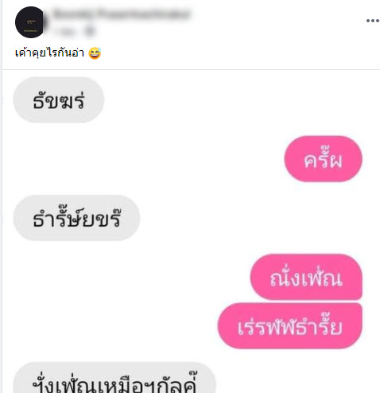This screenshot has width=380, height=393.
Task: Click the gray chat bubble ธำรั๊ษ์ยขรั๊
Action: tap(76, 218)
